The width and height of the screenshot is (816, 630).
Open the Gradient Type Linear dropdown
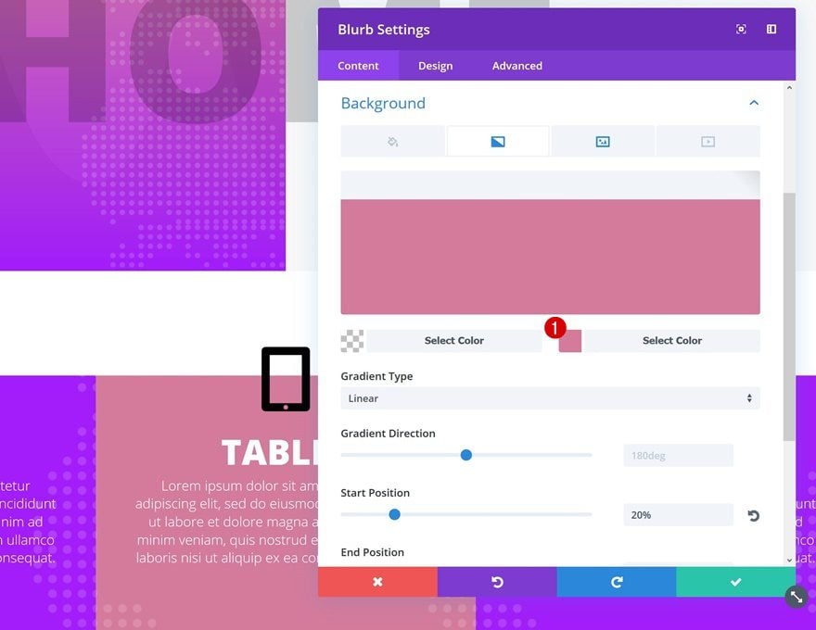(x=550, y=398)
